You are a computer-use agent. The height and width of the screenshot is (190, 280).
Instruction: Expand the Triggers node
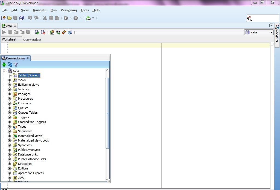10,117
